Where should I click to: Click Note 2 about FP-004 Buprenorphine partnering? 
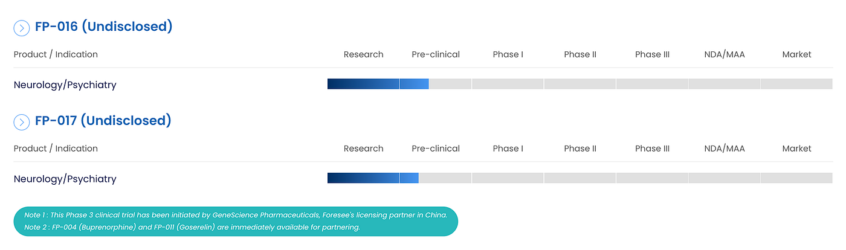click(x=192, y=227)
